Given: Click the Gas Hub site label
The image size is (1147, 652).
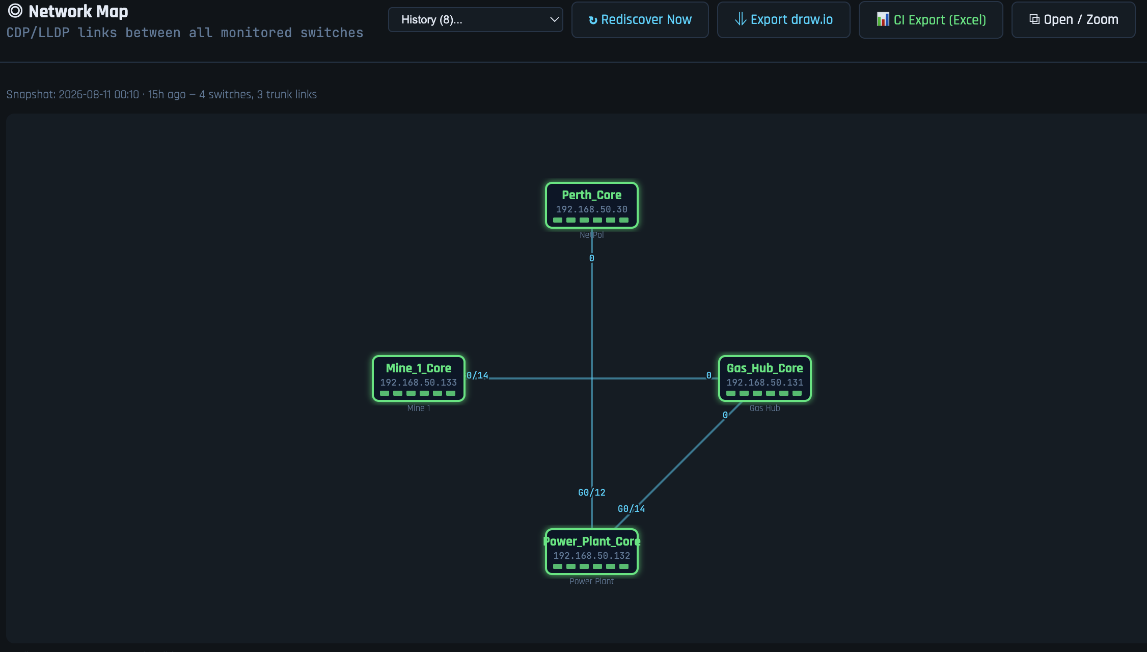Looking at the screenshot, I should (x=764, y=408).
